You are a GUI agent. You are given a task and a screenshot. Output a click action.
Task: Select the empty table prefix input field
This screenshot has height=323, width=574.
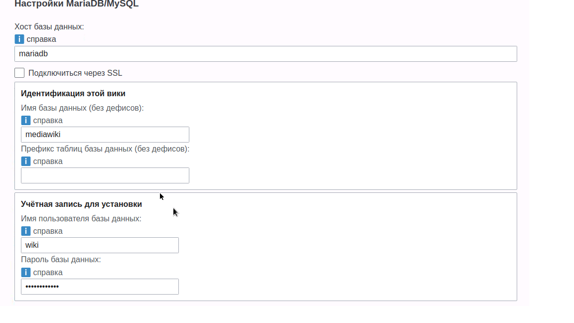[x=105, y=175]
